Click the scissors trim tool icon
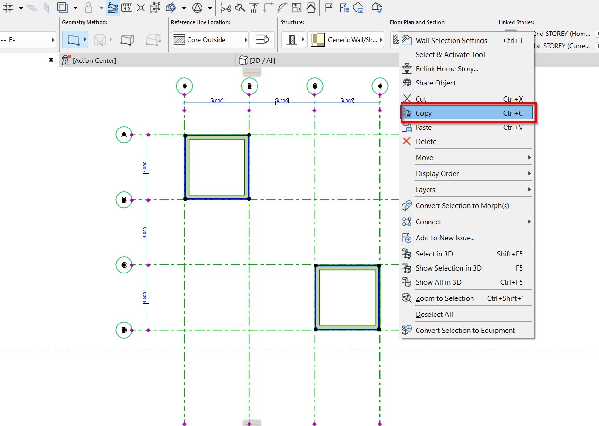The width and height of the screenshot is (599, 426). (x=226, y=8)
